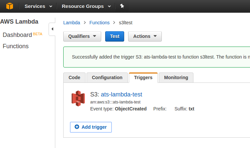Open the Configuration tab
250x148 pixels.
click(107, 77)
